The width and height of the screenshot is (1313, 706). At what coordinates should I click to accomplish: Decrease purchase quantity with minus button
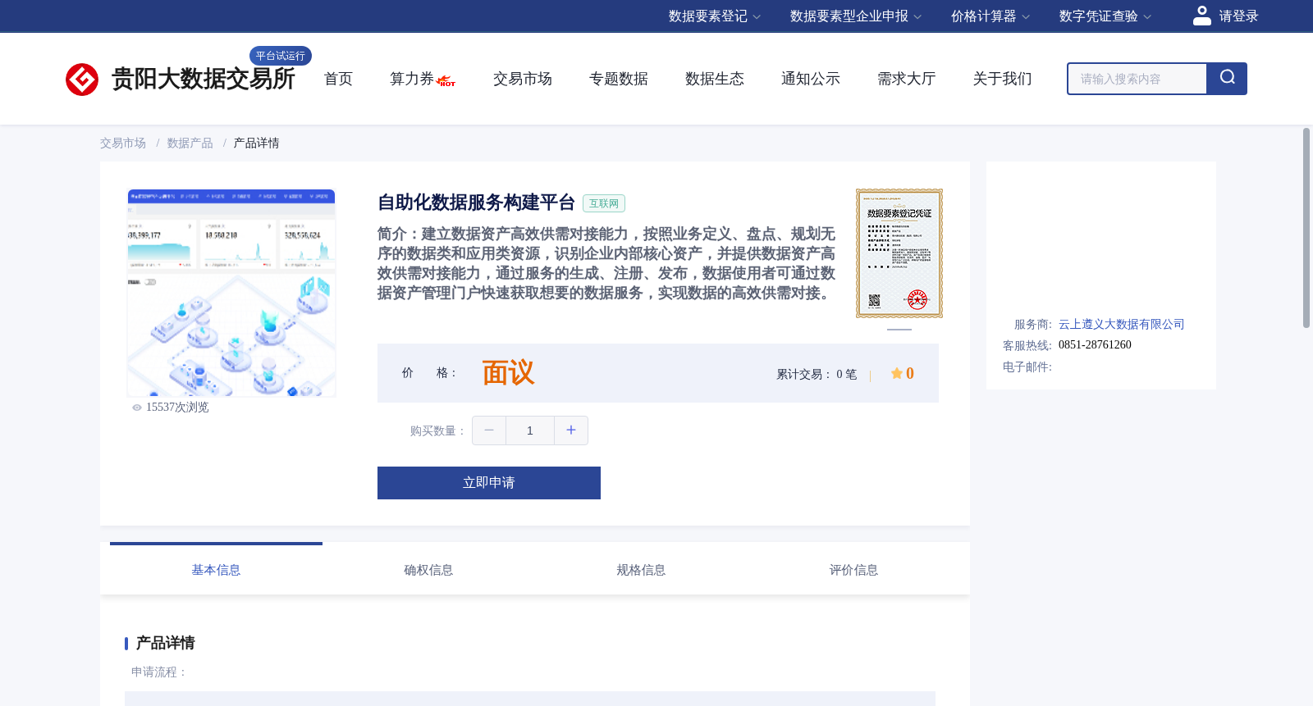pyautogui.click(x=489, y=430)
